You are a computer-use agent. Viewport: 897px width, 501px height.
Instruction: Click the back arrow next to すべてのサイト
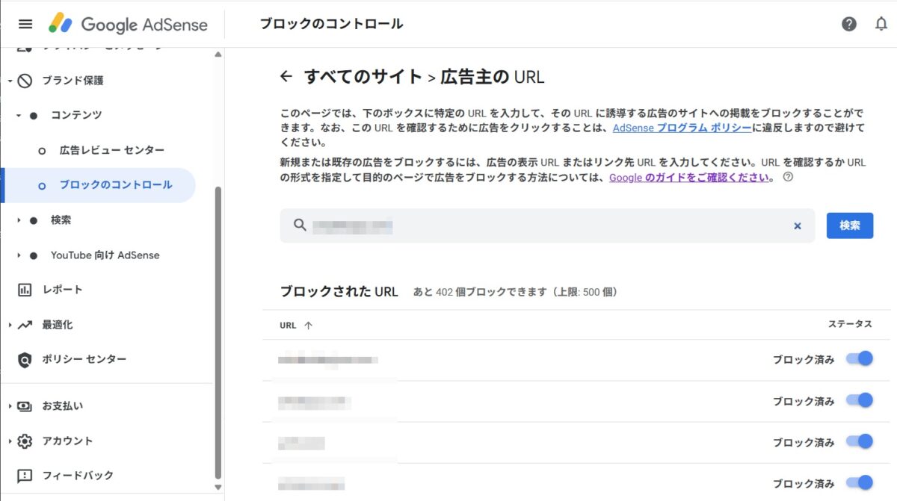287,75
